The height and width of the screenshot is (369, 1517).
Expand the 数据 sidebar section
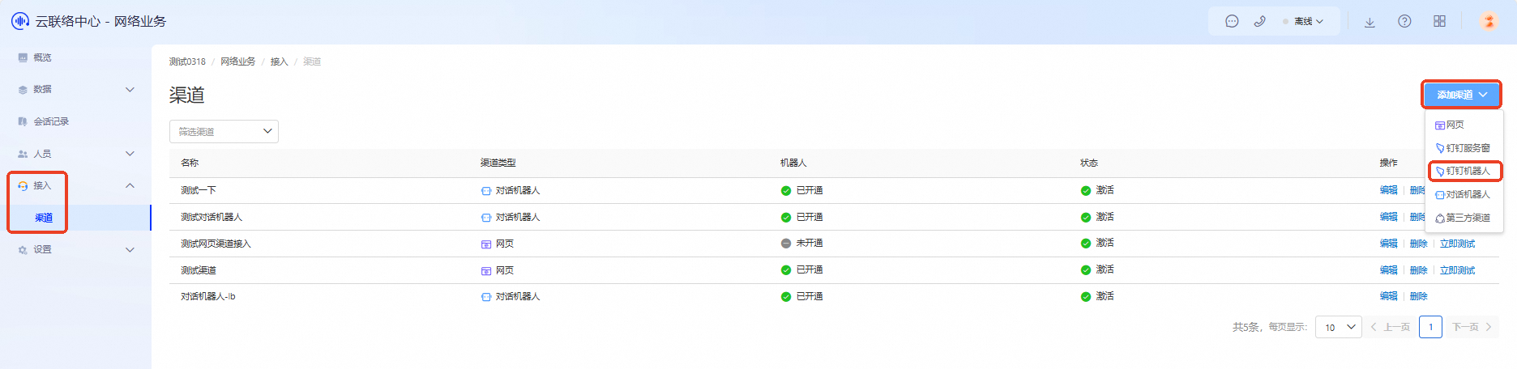75,90
